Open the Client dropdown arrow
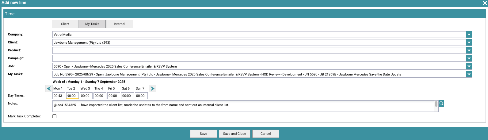The image size is (488, 140). click(x=469, y=42)
